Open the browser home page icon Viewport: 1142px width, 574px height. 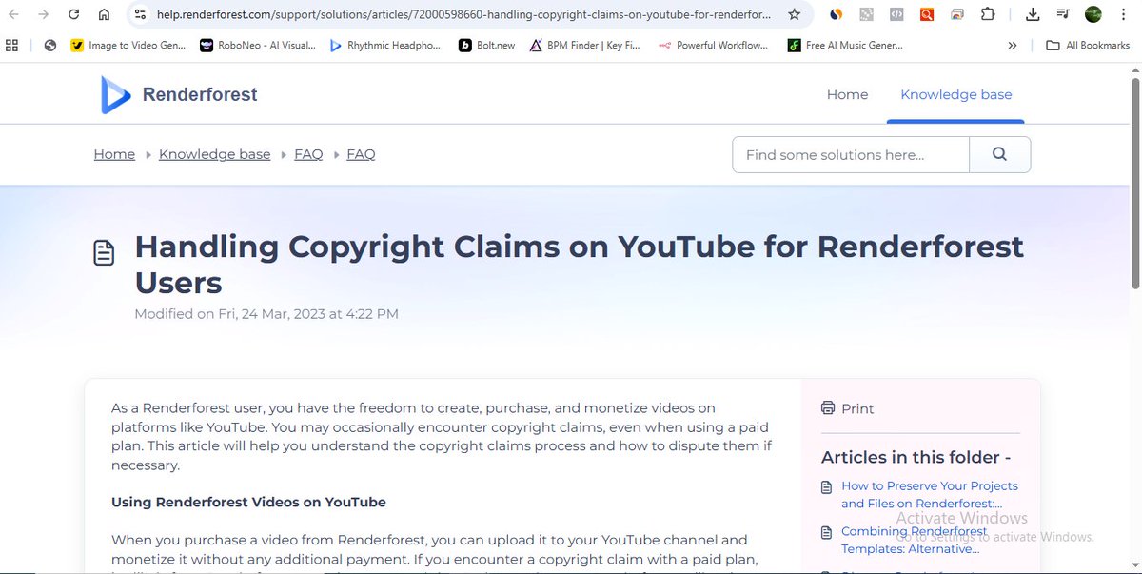(x=104, y=14)
